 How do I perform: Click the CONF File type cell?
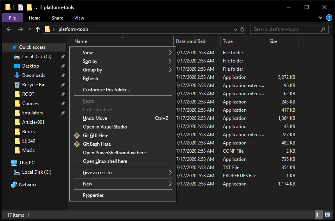point(233,151)
